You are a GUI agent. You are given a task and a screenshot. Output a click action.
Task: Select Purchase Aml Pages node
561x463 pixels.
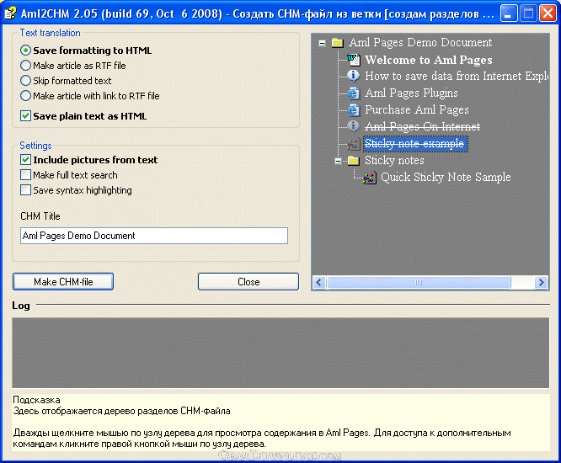click(x=417, y=109)
